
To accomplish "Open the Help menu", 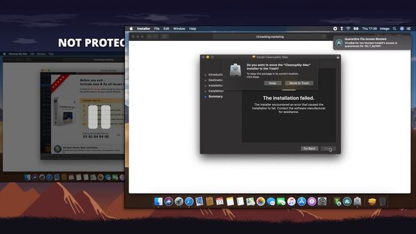I will pos(192,29).
